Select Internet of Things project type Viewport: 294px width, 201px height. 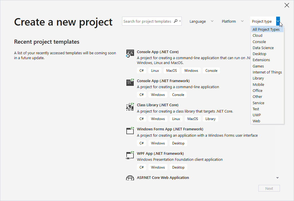click(x=267, y=72)
